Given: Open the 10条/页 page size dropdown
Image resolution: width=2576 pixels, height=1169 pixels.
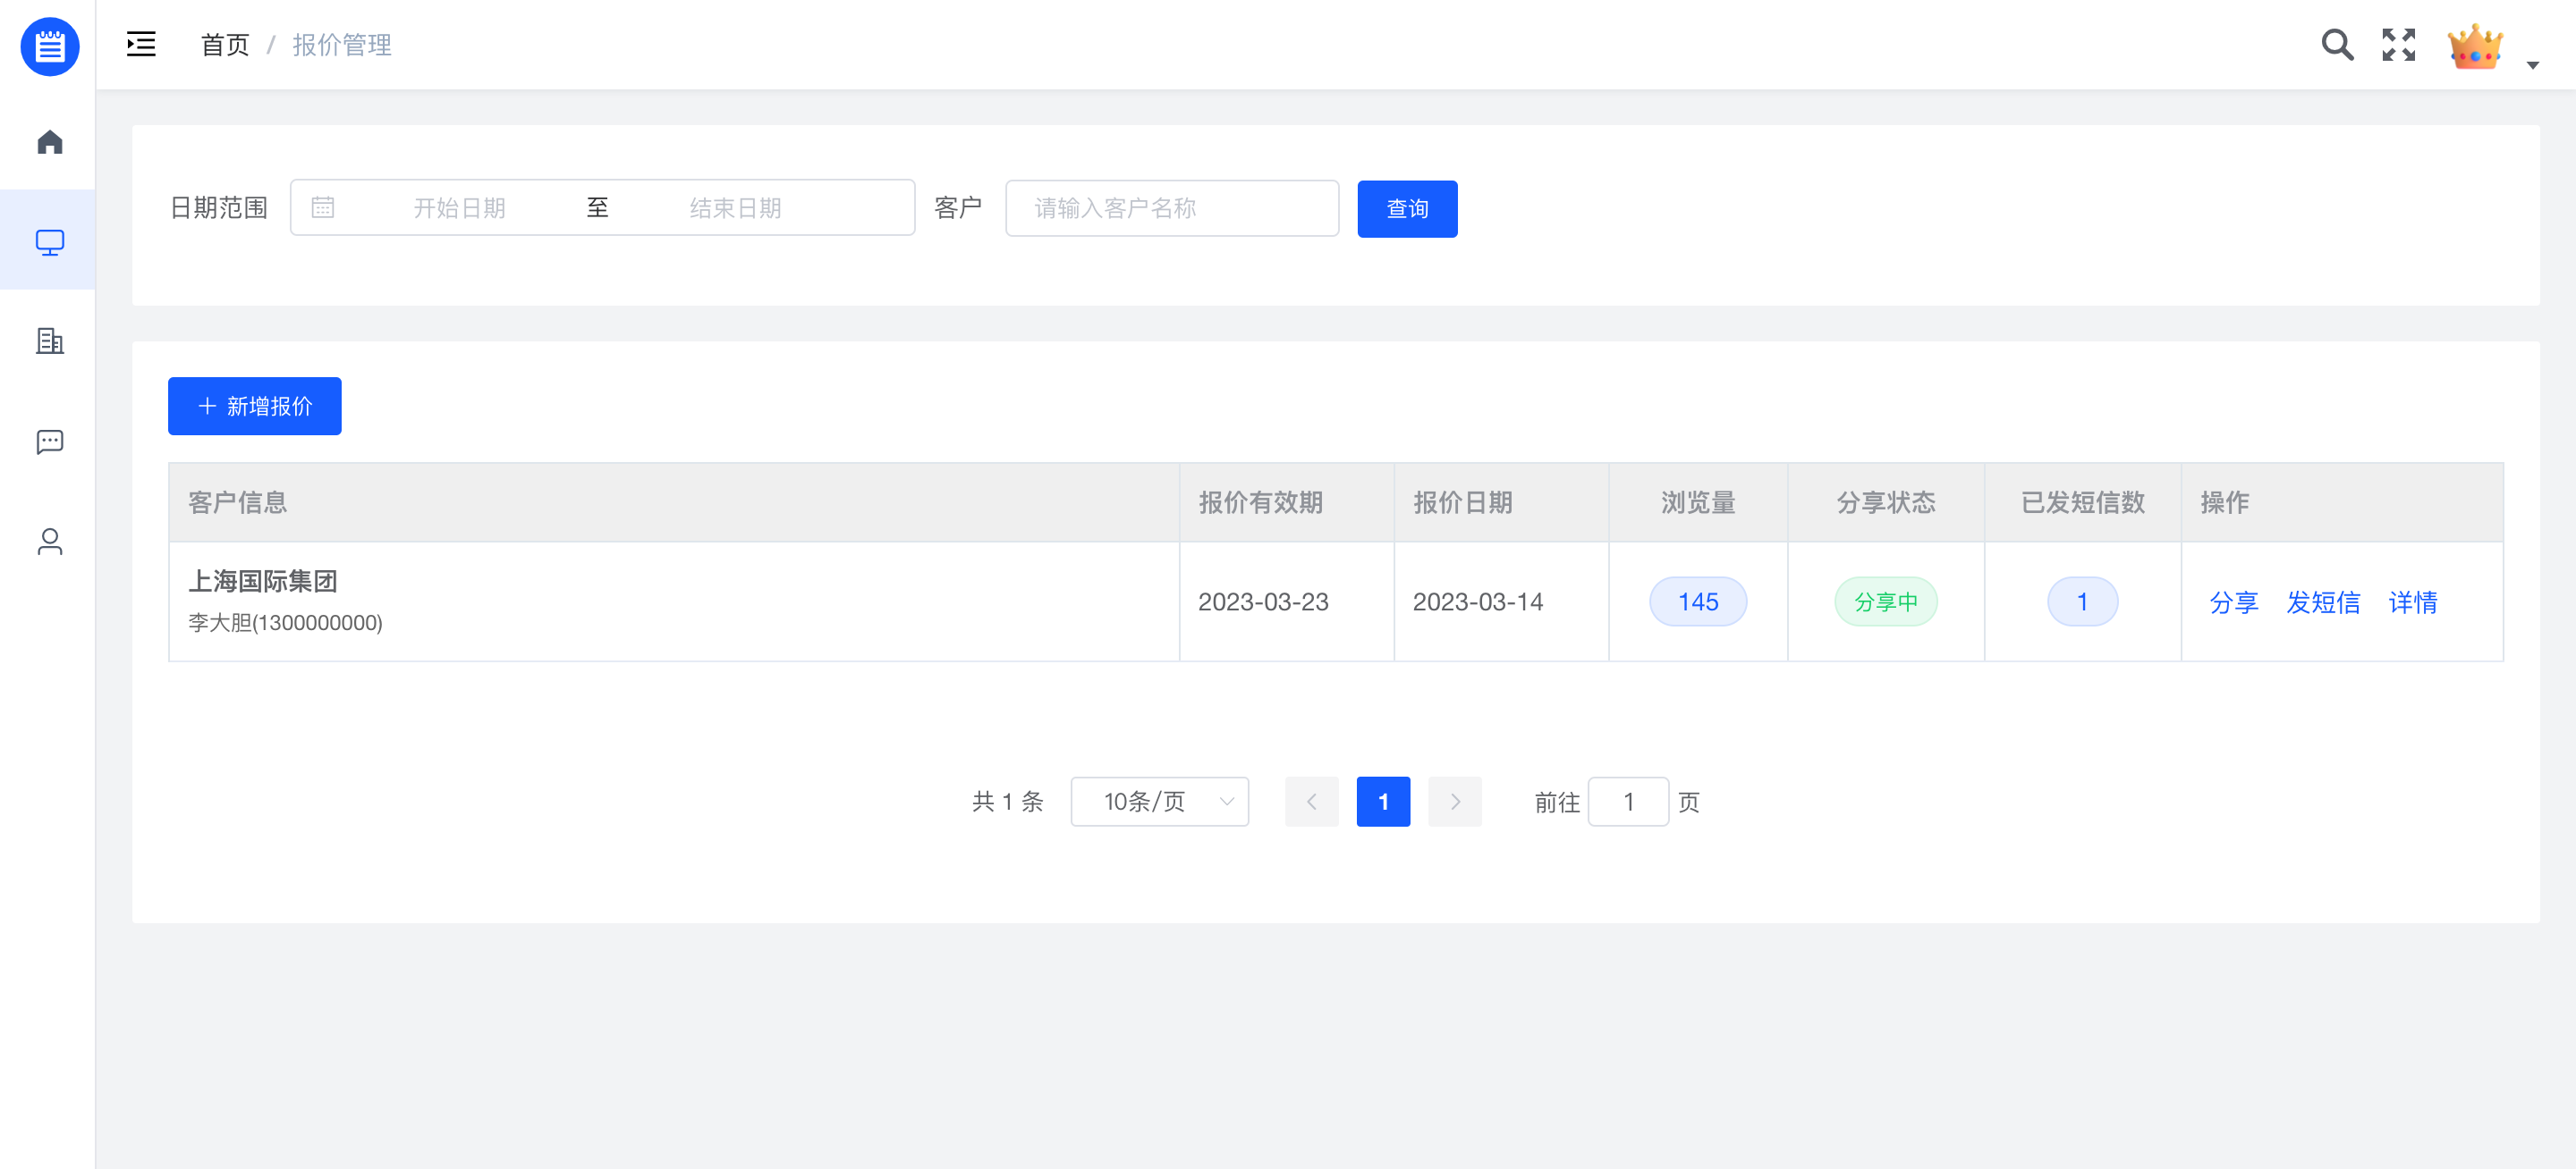Looking at the screenshot, I should click(x=1159, y=802).
